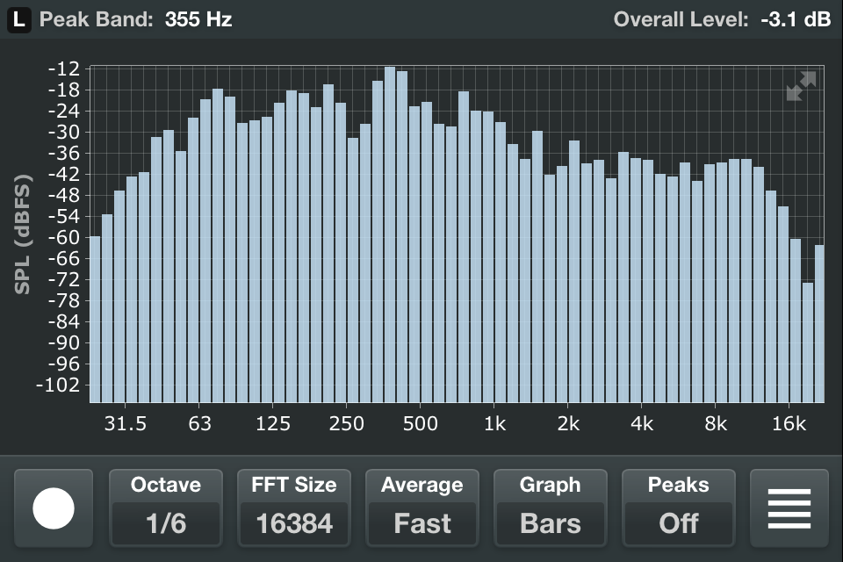The height and width of the screenshot is (562, 843).
Task: Tap the 16k frequency axis label
Action: pos(789,425)
